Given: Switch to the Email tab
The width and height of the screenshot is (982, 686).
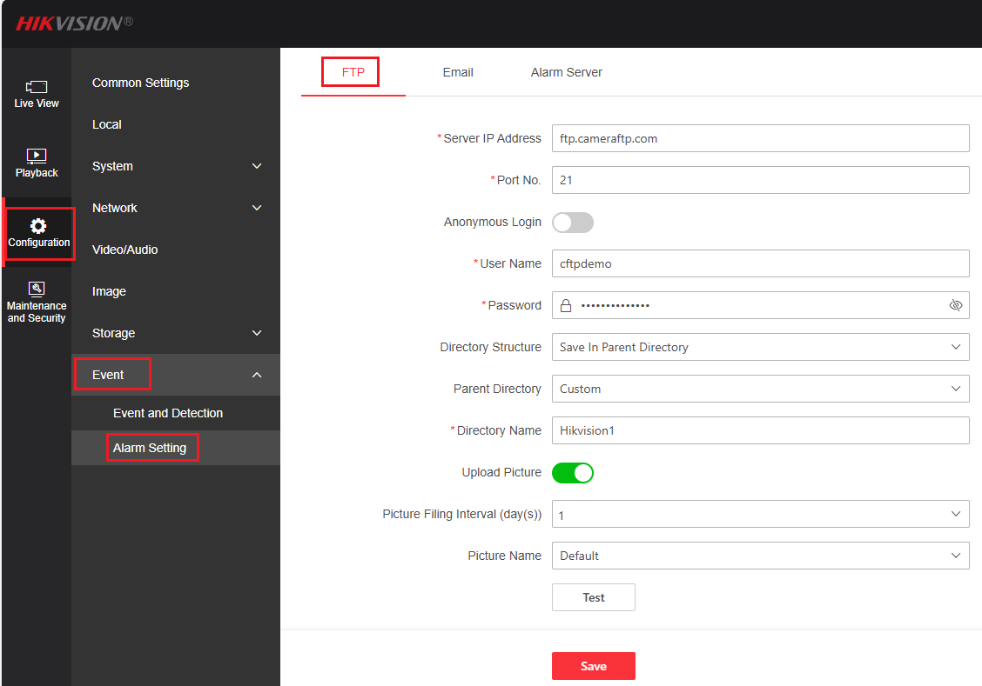Looking at the screenshot, I should coord(458,72).
